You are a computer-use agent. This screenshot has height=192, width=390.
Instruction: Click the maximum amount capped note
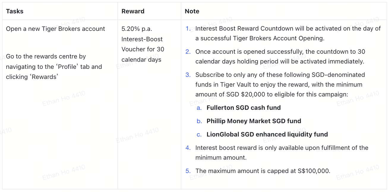pyautogui.click(x=263, y=171)
